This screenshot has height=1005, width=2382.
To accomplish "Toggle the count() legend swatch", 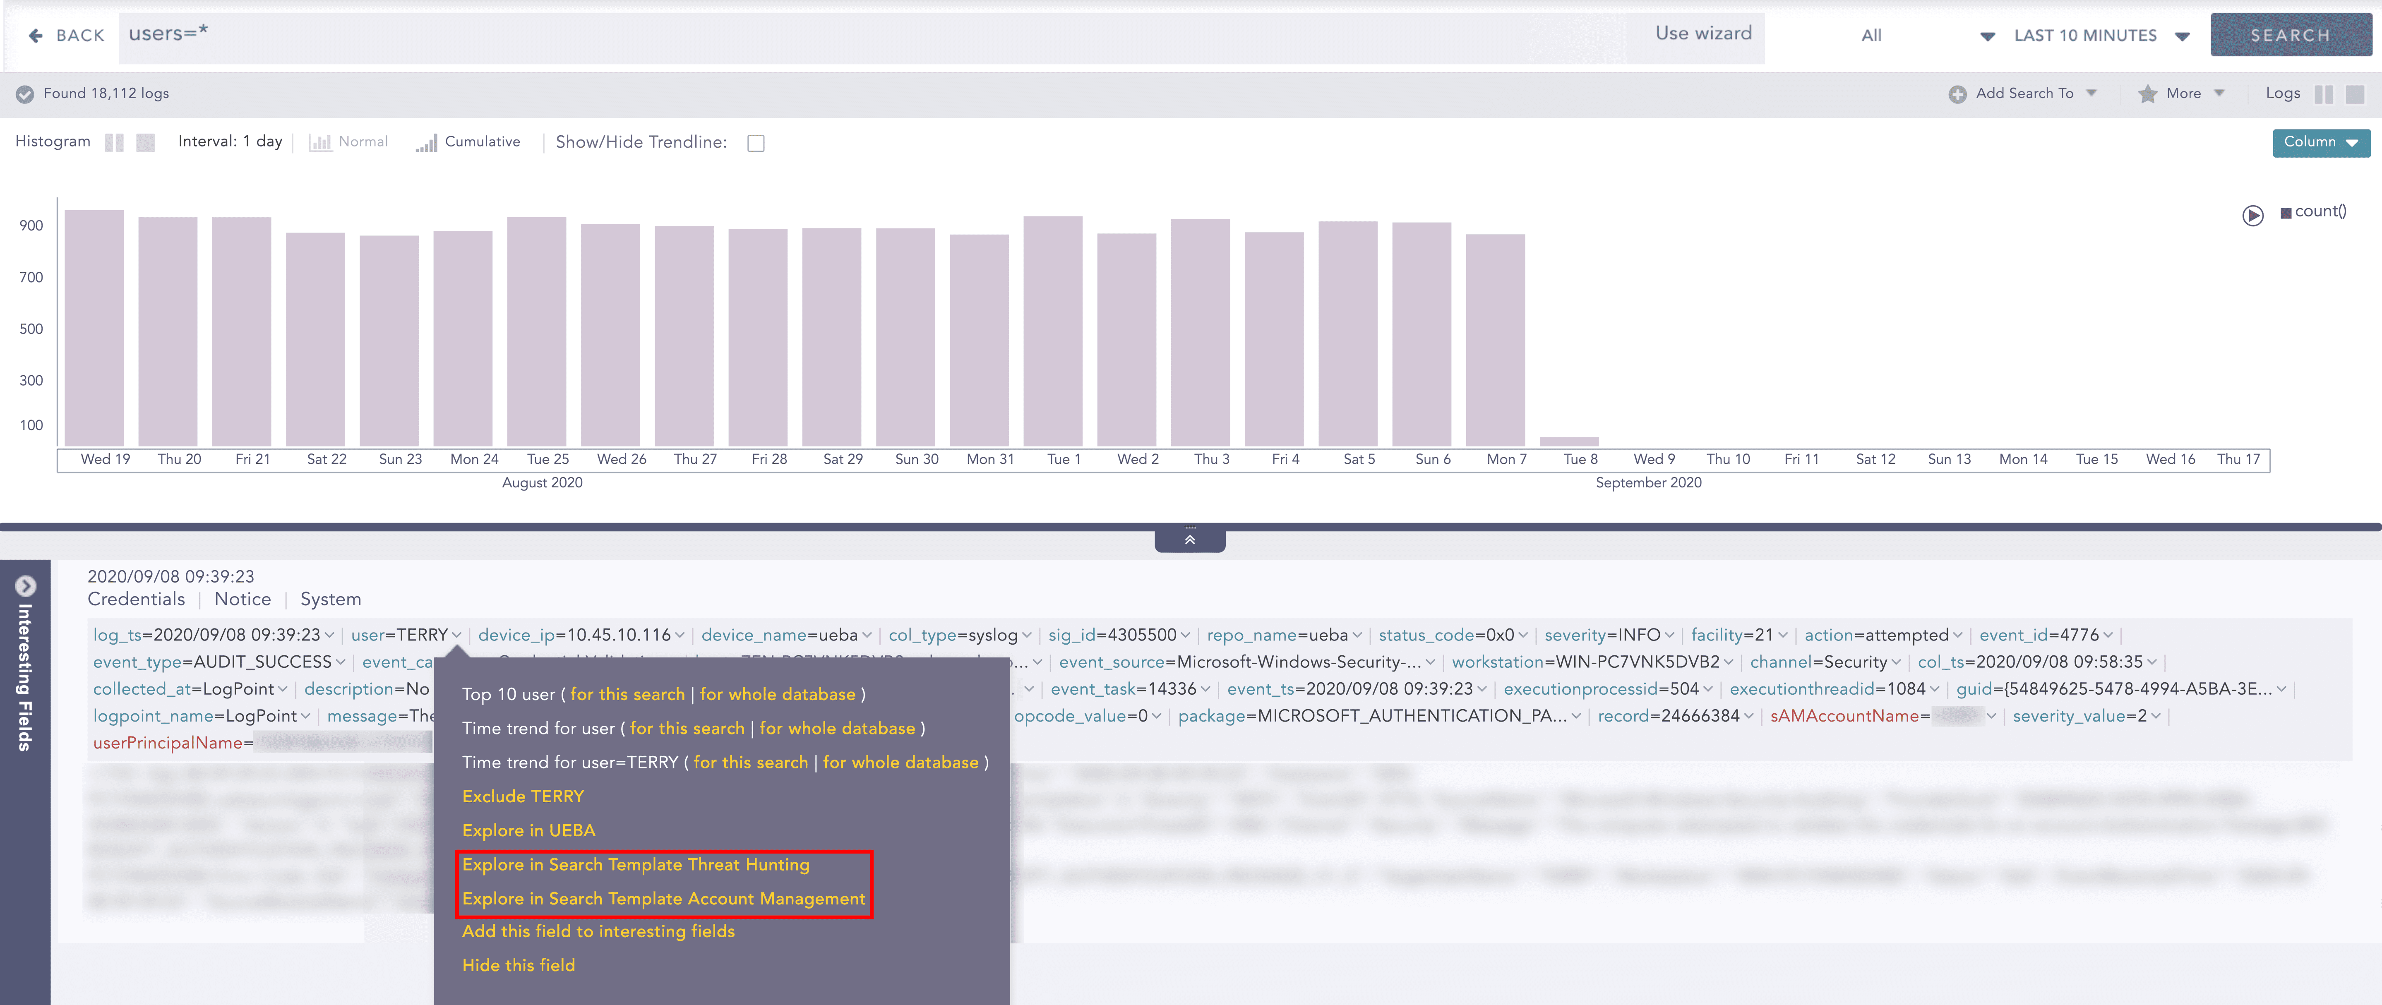I will pyautogui.click(x=2286, y=213).
